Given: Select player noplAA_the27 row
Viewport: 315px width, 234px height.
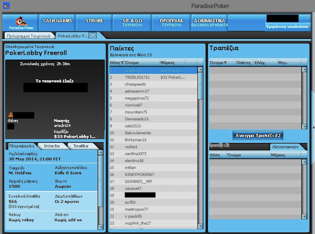Looking at the screenshot, I should point(153,223).
